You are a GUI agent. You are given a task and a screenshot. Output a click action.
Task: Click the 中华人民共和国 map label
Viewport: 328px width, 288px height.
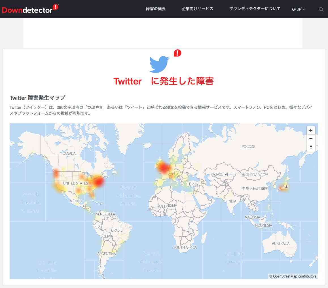pyautogui.click(x=255, y=189)
